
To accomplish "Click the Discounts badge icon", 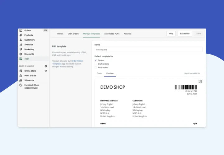I will (21, 54).
